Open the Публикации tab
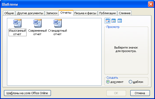This screenshot has height=99, width=155. click(x=108, y=13)
